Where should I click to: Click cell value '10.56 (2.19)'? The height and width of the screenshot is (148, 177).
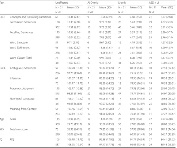point(106,17)
